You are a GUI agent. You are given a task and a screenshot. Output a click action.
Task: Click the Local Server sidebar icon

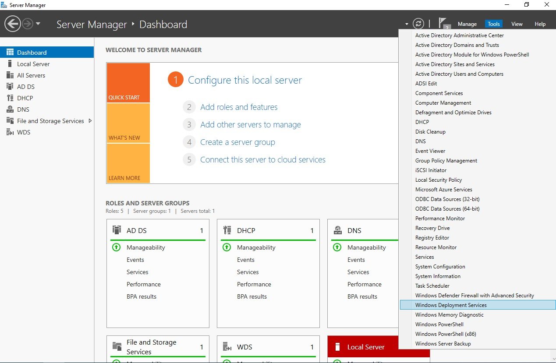(x=10, y=64)
